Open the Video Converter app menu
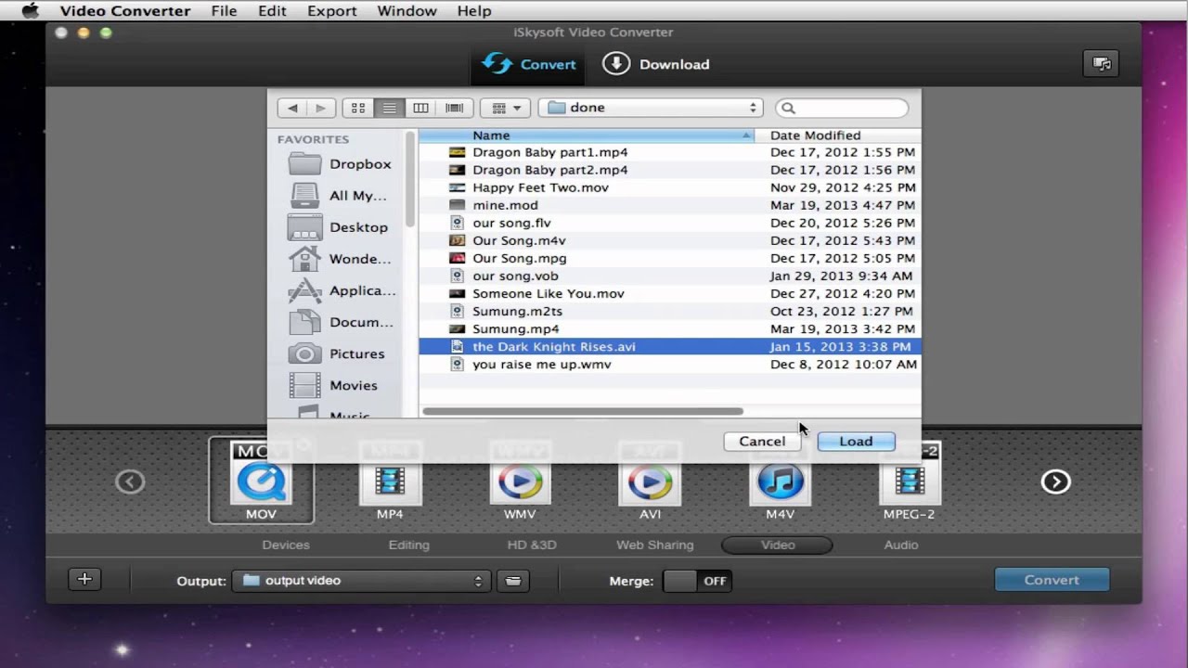This screenshot has height=668, width=1188. click(x=125, y=11)
